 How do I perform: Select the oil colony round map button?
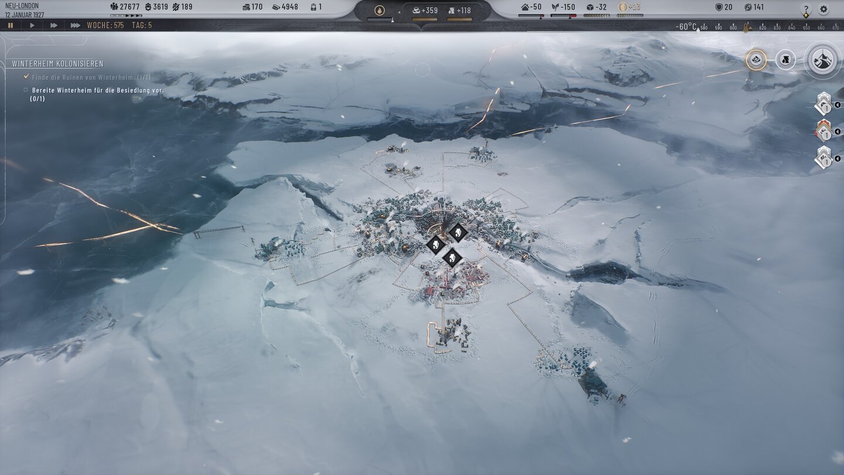(785, 59)
